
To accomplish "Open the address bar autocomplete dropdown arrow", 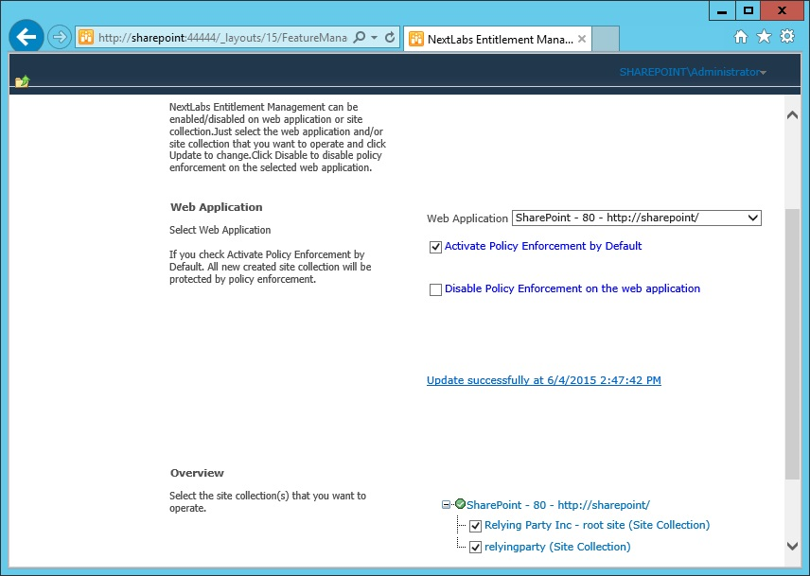I will [x=375, y=38].
